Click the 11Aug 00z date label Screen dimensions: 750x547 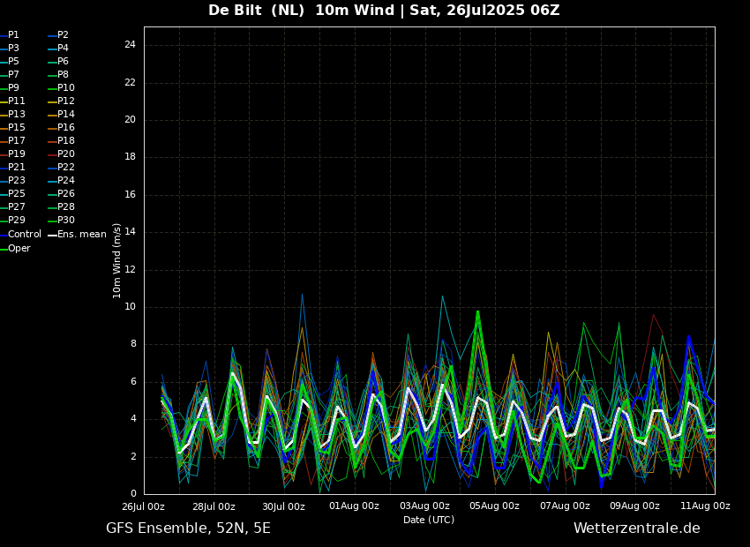pos(705,506)
